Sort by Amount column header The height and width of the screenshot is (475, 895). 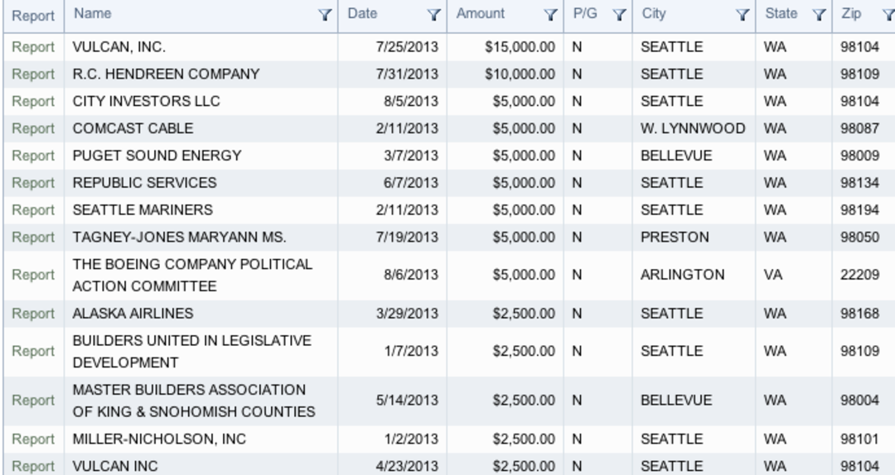pyautogui.click(x=481, y=14)
